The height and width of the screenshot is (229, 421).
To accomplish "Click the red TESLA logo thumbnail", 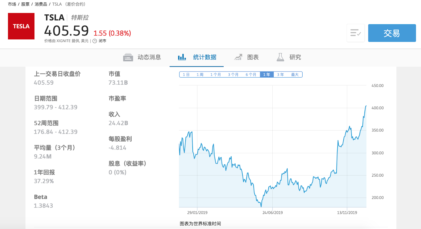I will tap(21, 26).
